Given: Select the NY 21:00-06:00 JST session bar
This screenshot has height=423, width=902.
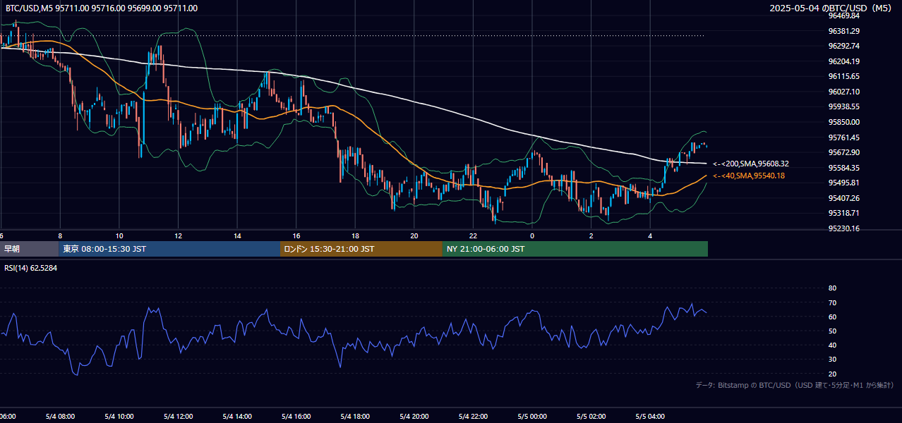Looking at the screenshot, I should pyautogui.click(x=575, y=249).
